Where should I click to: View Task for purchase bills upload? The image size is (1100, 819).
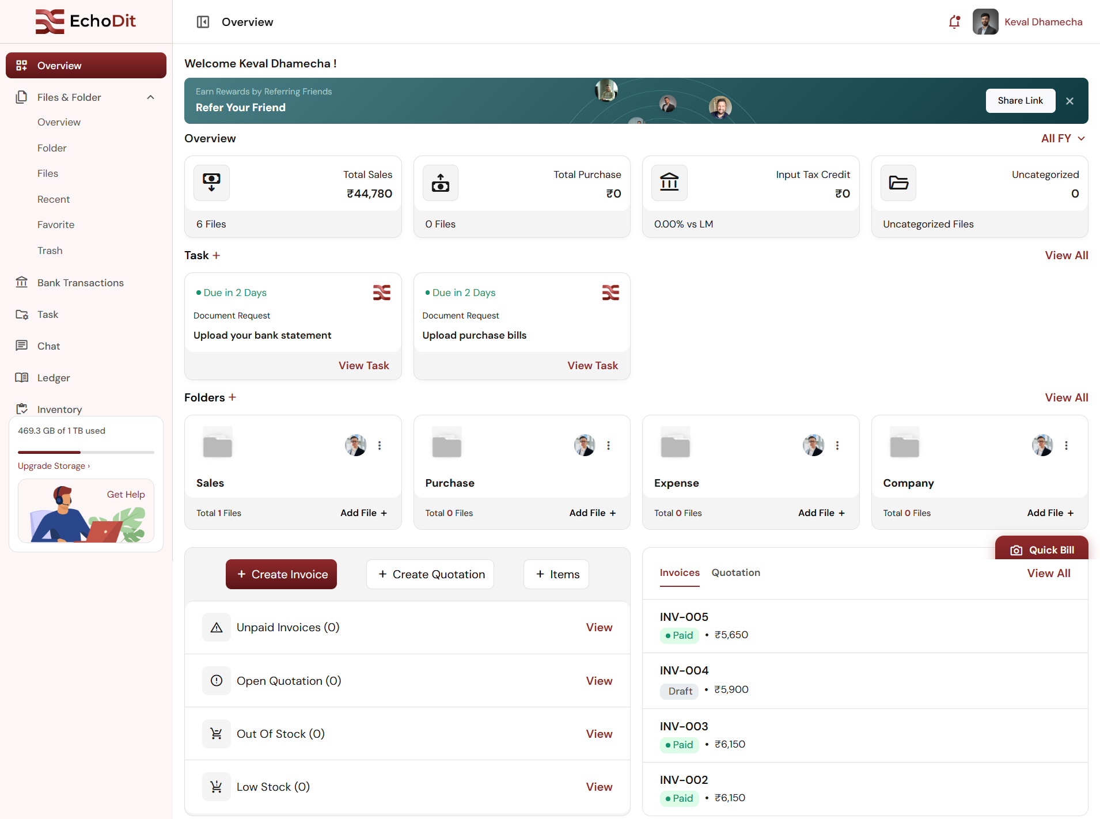click(x=593, y=366)
